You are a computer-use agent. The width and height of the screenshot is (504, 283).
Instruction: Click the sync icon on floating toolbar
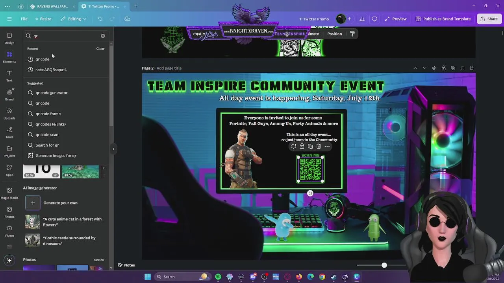[x=293, y=146]
